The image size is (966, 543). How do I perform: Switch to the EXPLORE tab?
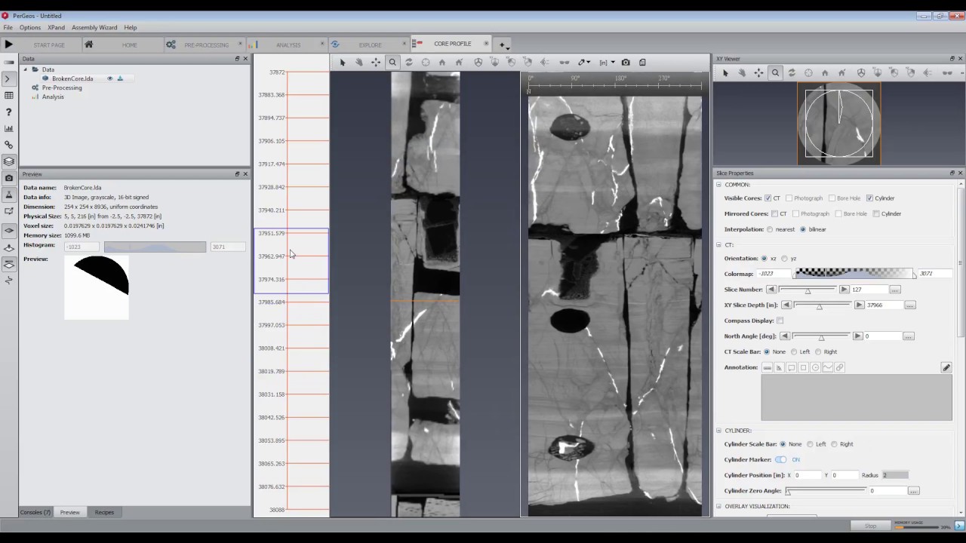coord(369,44)
